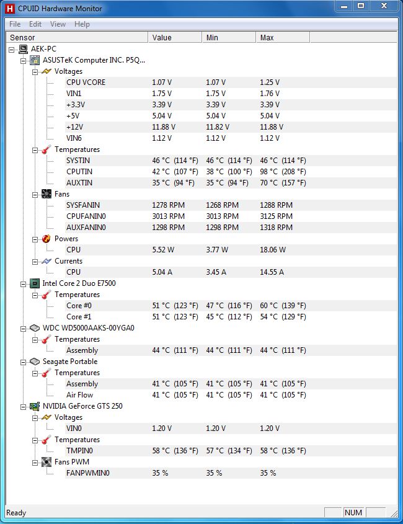Collapse the motherboard Voltages group

[35, 72]
